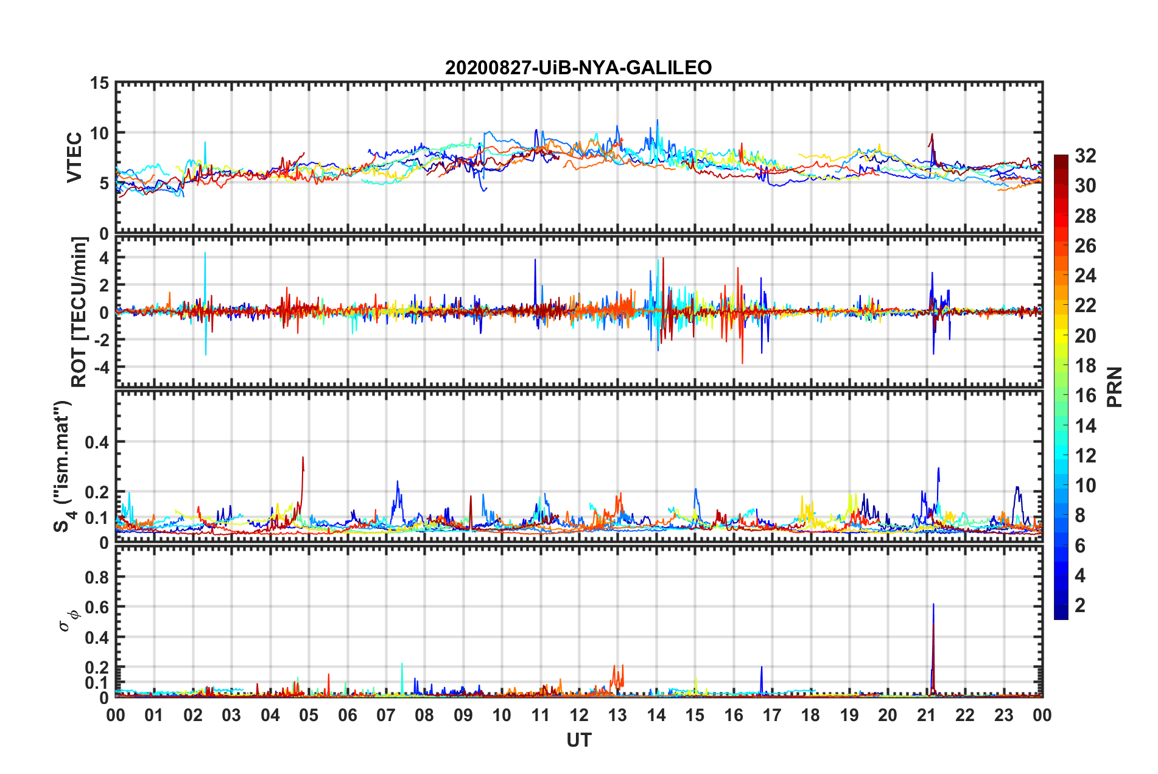
Task: Click the sigma phi axis label
Action: click(x=70, y=621)
